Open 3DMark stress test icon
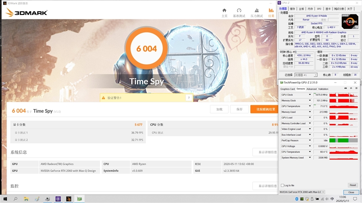 [x=257, y=10]
